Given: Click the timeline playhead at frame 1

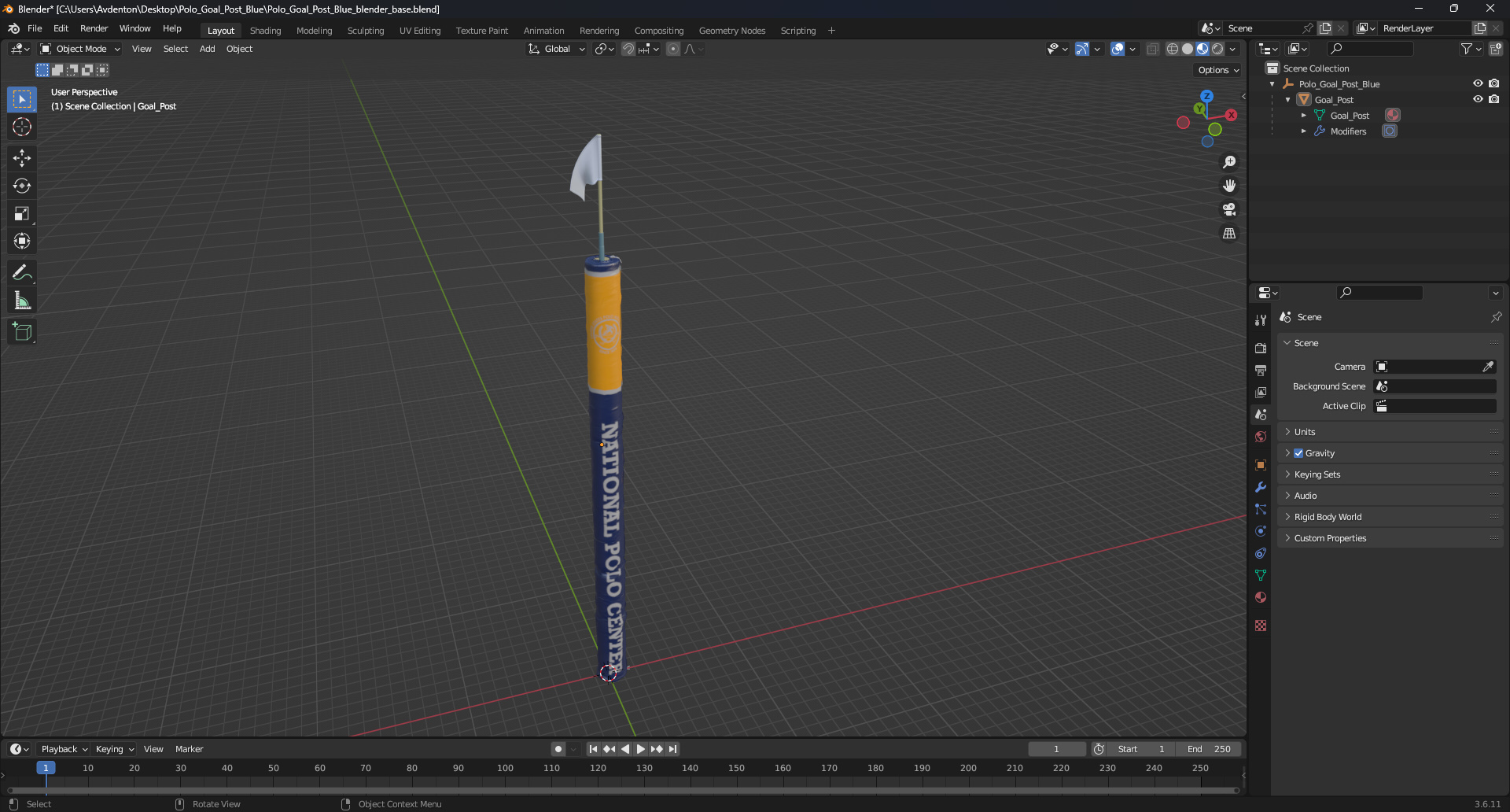Looking at the screenshot, I should [x=46, y=768].
